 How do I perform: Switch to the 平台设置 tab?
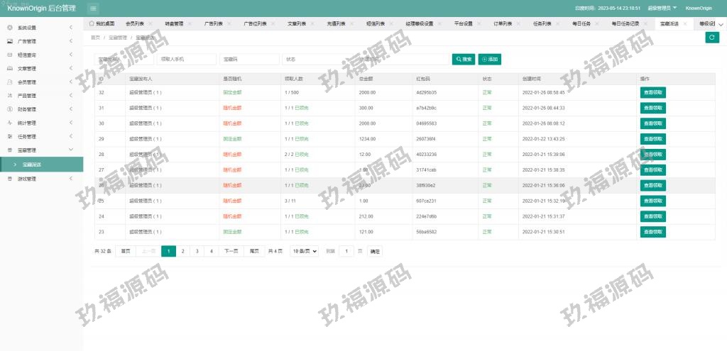pos(463,23)
